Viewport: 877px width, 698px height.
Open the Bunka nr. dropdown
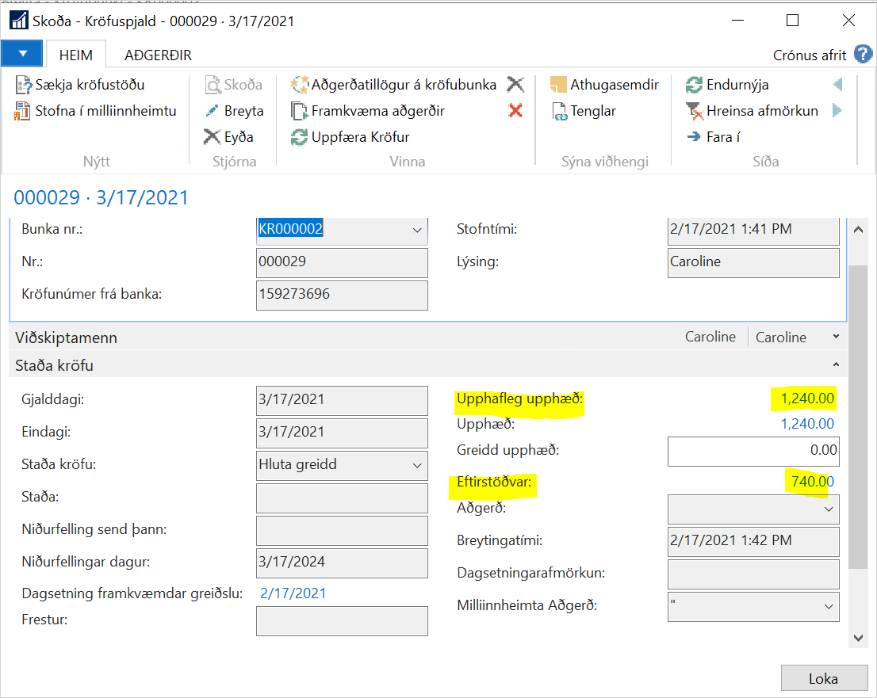click(x=417, y=230)
